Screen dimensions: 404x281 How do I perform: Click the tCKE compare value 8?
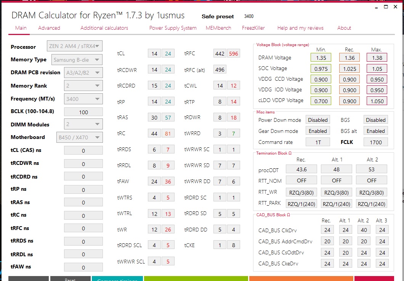tap(233, 245)
